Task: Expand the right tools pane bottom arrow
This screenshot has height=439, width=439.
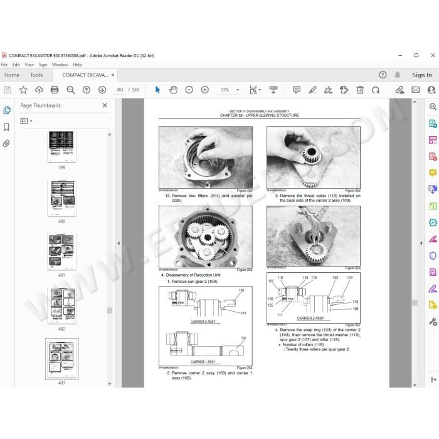Action: (433, 379)
